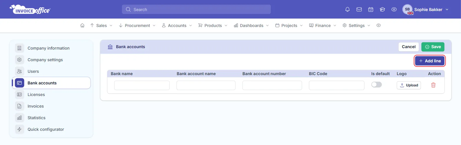Click the Upload logo button
This screenshot has height=145, width=461.
pos(409,85)
